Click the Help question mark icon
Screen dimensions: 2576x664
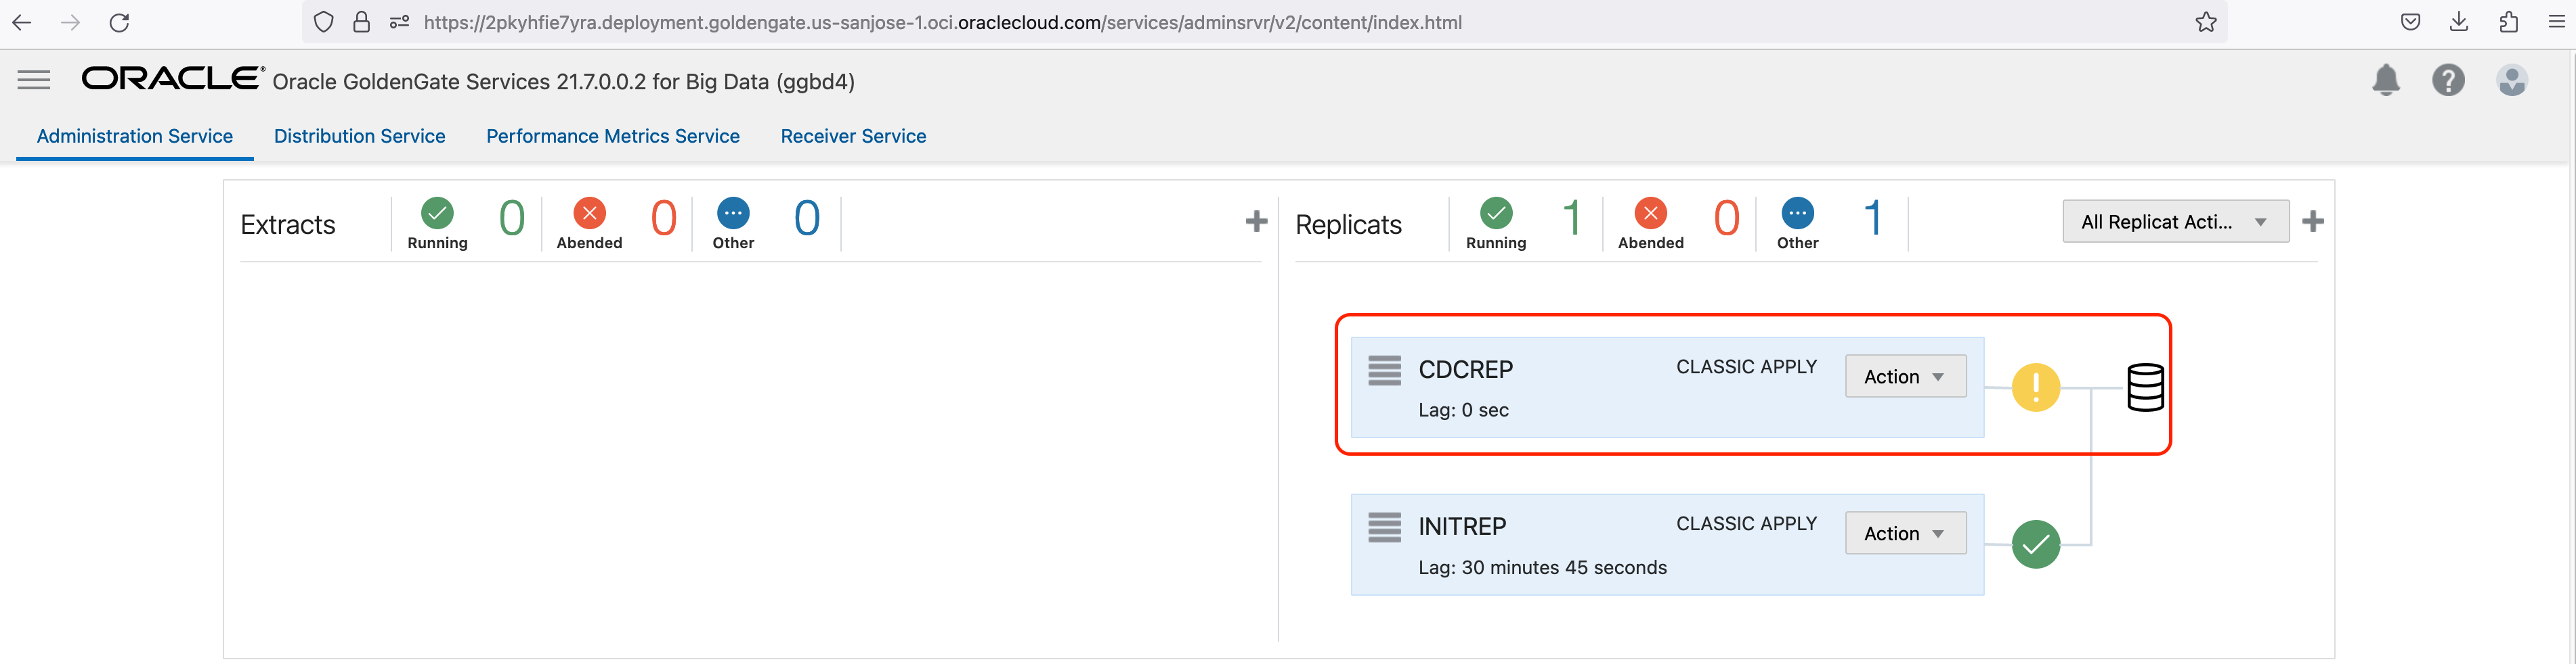pyautogui.click(x=2449, y=81)
